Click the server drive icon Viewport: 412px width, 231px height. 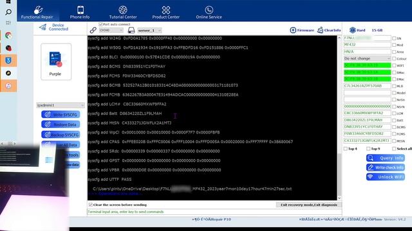tap(131, 30)
